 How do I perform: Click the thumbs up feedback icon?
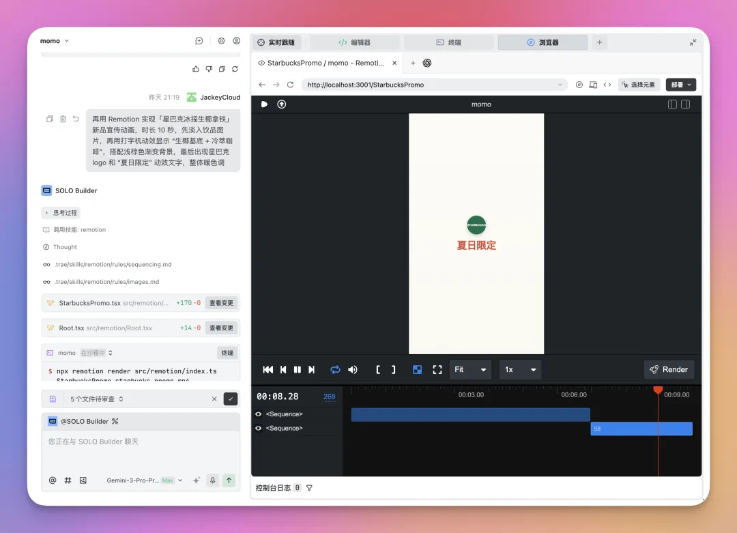tap(196, 69)
